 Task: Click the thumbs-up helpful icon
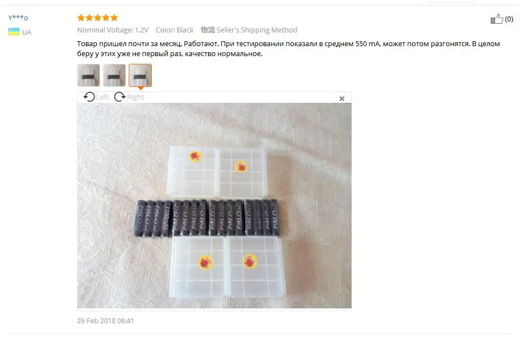pyautogui.click(x=497, y=19)
